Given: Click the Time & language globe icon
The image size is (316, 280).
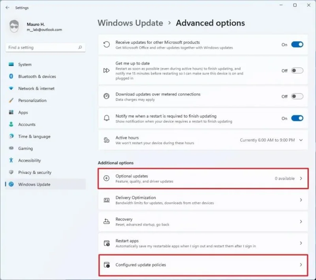Looking at the screenshot, I should (x=11, y=136).
